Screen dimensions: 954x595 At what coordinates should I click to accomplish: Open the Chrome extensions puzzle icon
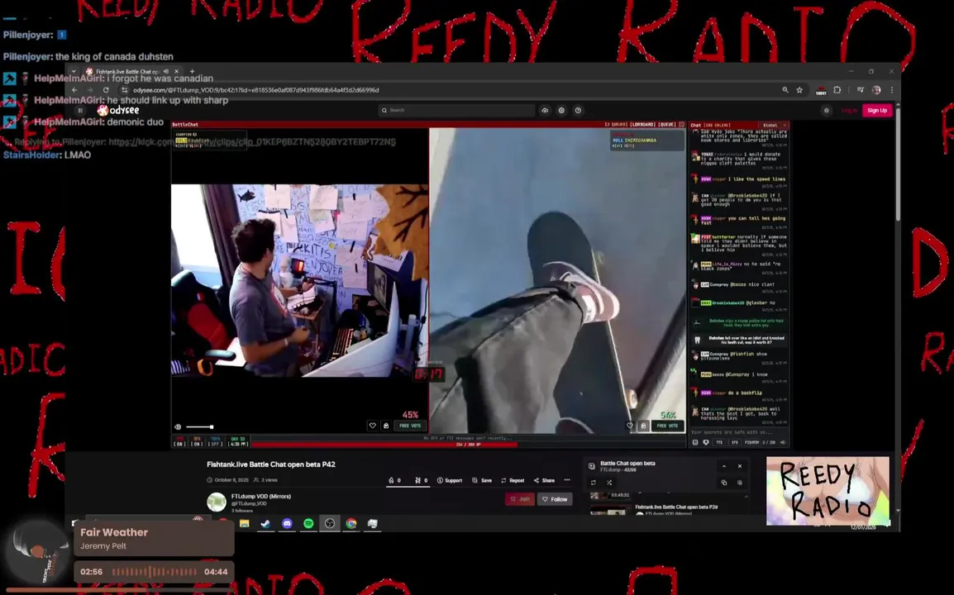(x=837, y=90)
